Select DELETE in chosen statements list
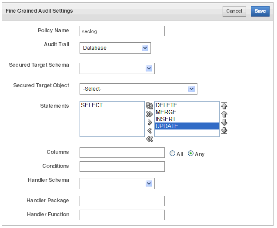The width and height of the screenshot is (277, 228). (x=187, y=105)
